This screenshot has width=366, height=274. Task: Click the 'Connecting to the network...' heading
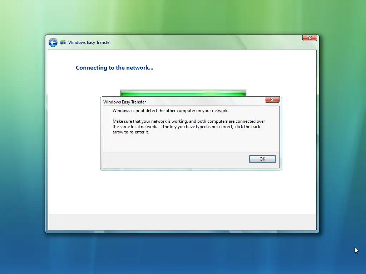tap(114, 67)
